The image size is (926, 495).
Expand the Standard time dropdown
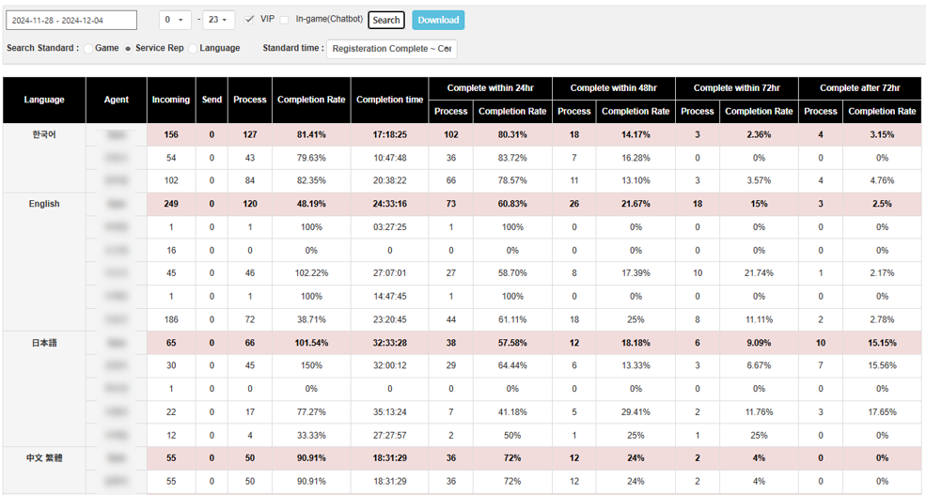coord(391,49)
